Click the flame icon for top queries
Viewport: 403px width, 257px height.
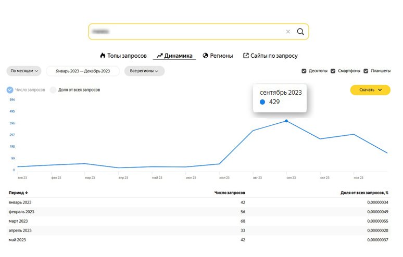coord(103,56)
